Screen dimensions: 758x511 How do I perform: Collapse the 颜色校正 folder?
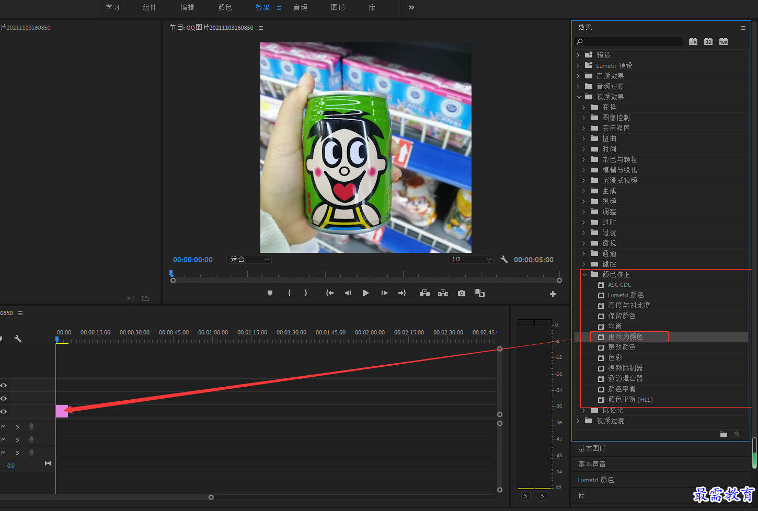tap(584, 274)
